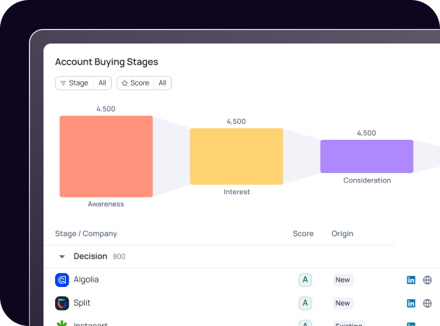Click the New origin tag for Algolia

[x=343, y=280]
